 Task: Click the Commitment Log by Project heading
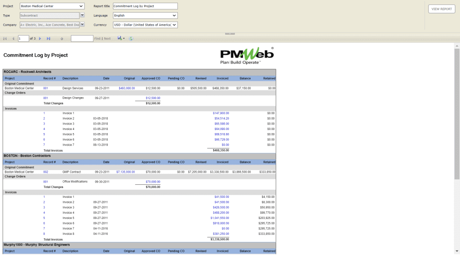pos(35,55)
